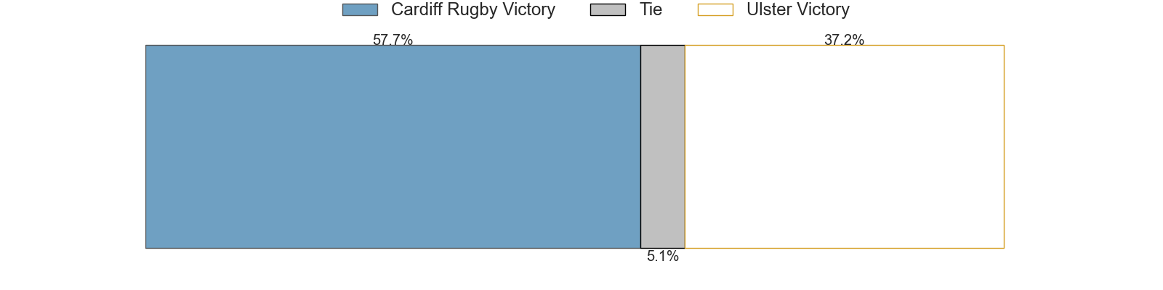This screenshot has width=1163, height=290.
Task: Click the word "Ulster" in the legend
Action: [769, 9]
